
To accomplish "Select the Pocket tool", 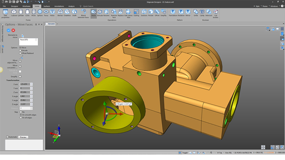I will pos(151,13).
